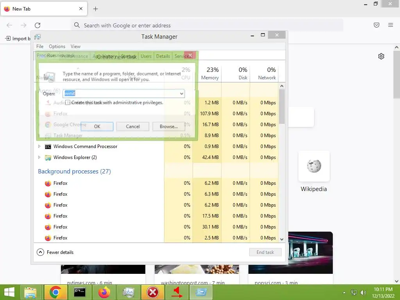Open File Explorer from the taskbar

click(x=30, y=292)
